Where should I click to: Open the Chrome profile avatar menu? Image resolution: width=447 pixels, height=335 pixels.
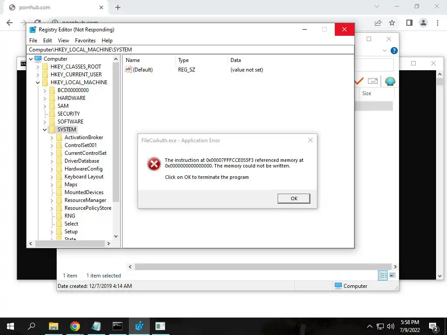[423, 23]
